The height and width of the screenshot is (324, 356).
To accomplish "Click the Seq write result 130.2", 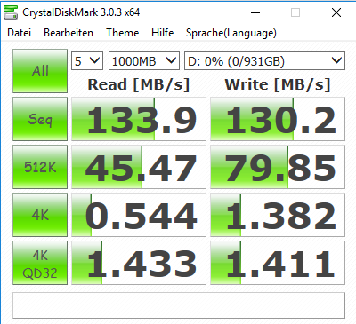I will 278,119.
